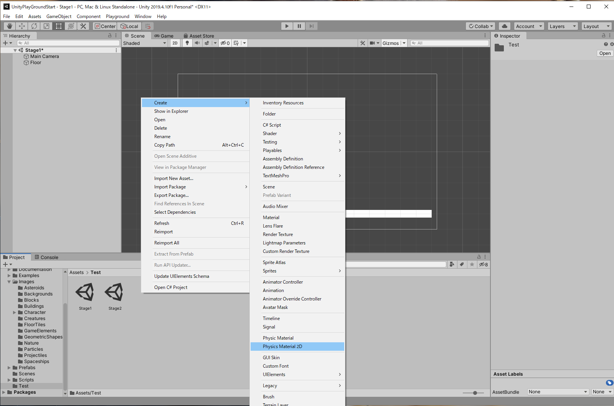This screenshot has width=614, height=406.
Task: Open the Layout dropdown
Action: 597,26
